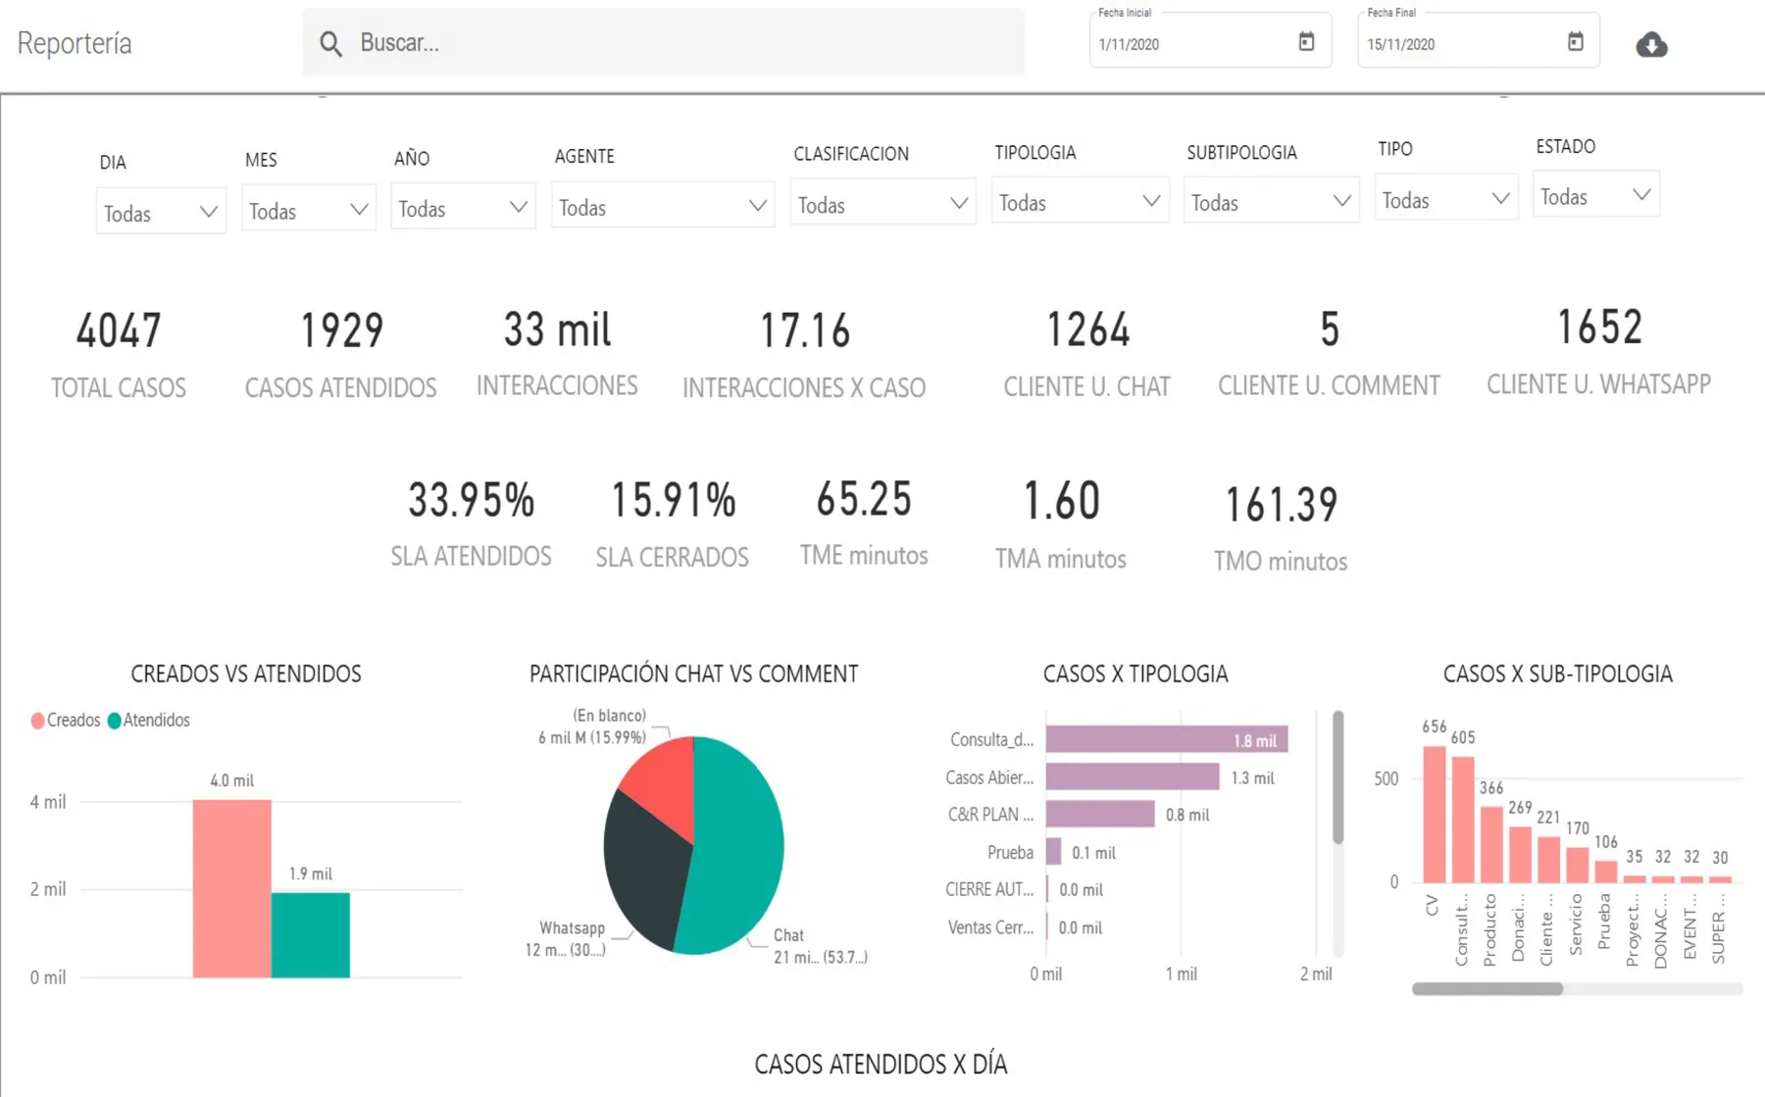
Task: Select the Donaci... bar with 269
Action: coord(1520,854)
